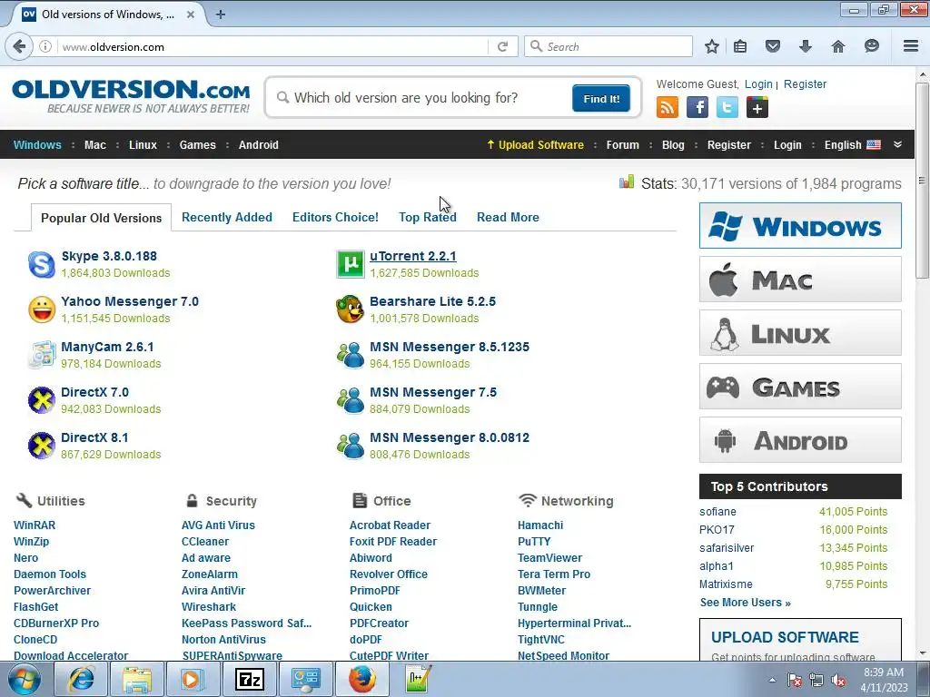Open the WinRAR link under Utilities
930x697 pixels.
[x=35, y=525]
